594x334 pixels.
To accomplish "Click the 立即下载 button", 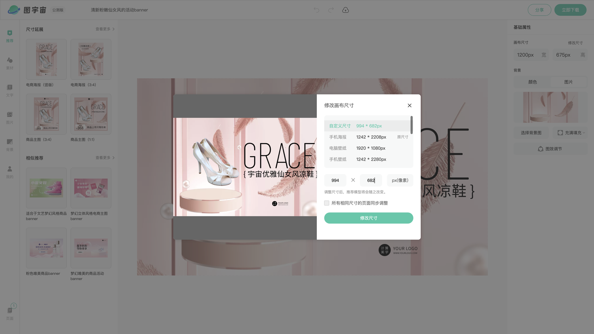I will pyautogui.click(x=570, y=10).
